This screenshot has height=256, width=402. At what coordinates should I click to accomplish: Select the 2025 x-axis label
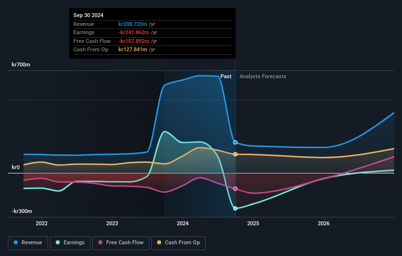253,223
